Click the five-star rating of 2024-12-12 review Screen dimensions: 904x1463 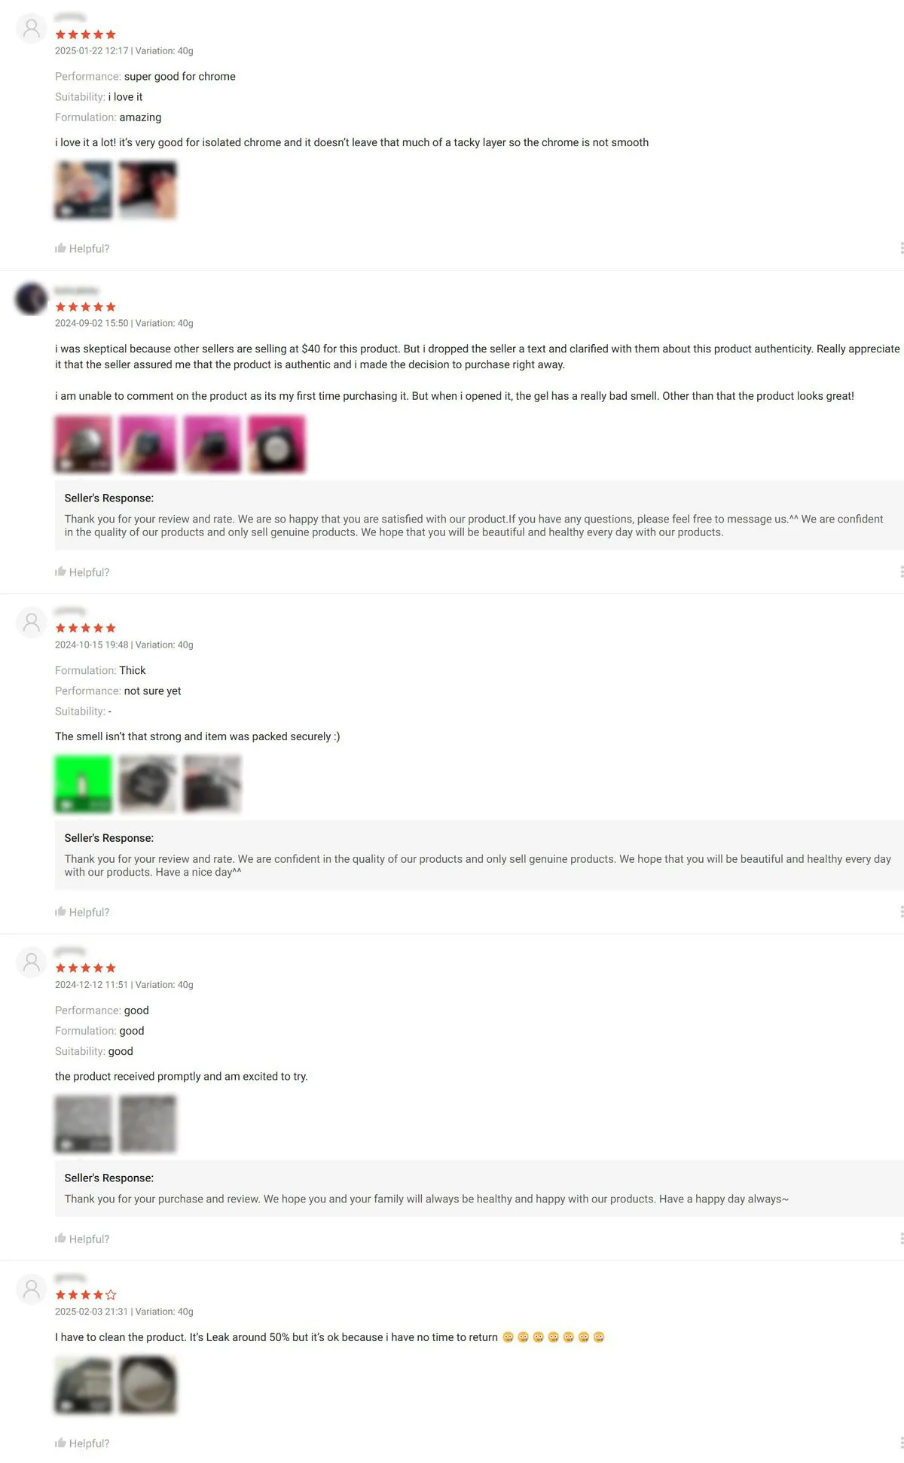(86, 968)
